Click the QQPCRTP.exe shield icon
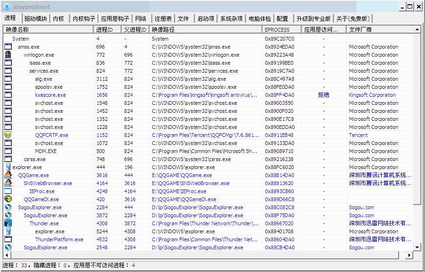Screen dimensions: 425x272 click(8, 135)
